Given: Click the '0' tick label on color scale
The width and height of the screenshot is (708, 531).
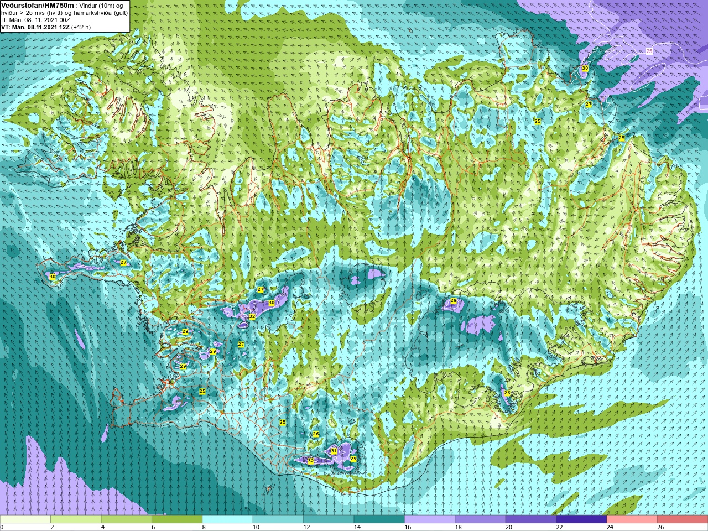Looking at the screenshot, I should pos(2,528).
